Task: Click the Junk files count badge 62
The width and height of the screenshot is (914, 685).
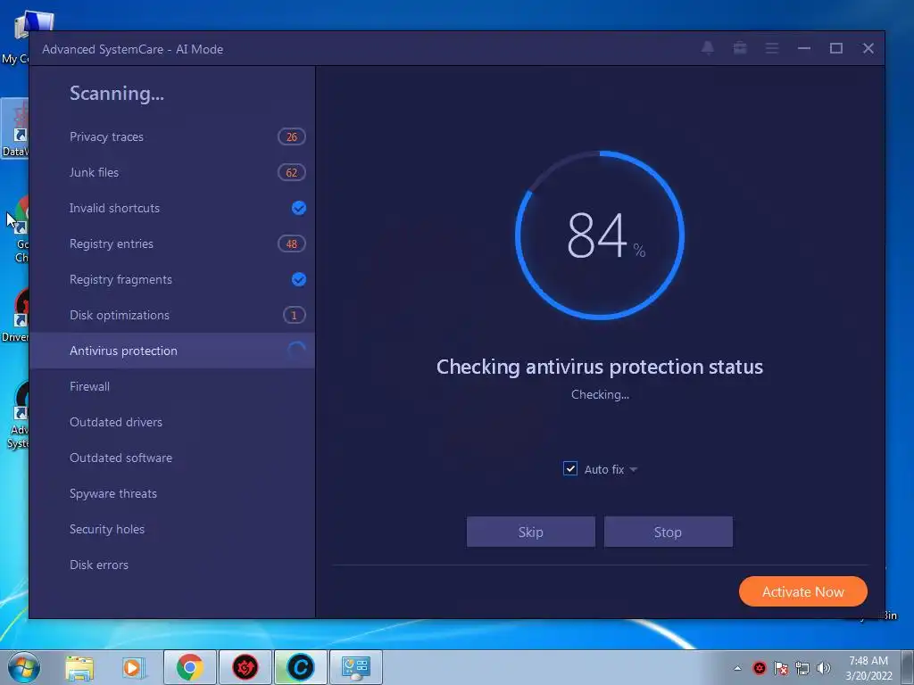Action: pos(292,172)
